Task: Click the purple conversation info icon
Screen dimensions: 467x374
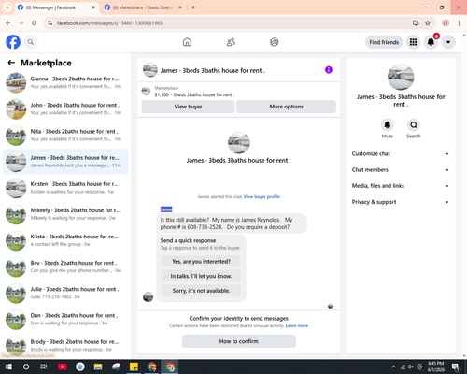Action: tap(329, 70)
